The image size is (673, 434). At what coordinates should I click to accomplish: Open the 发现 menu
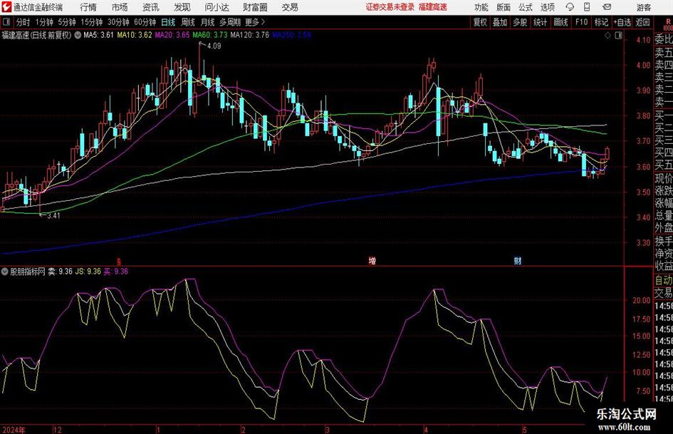pyautogui.click(x=182, y=7)
